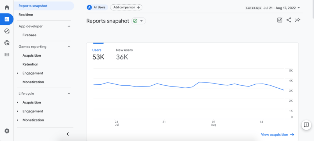Viewport: 314px width, 141px height.
Task: Click the Last 28 days label
Action: 254,8
